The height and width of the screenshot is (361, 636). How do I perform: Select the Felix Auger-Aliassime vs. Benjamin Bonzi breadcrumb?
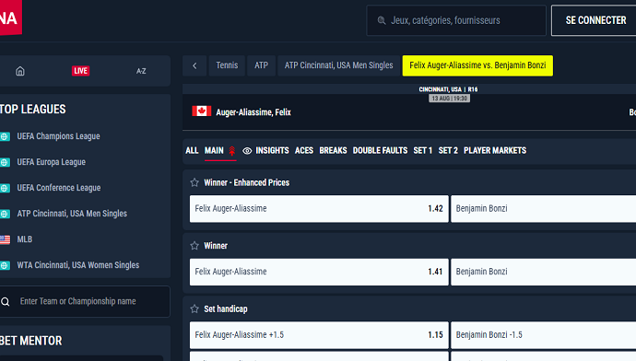click(477, 65)
